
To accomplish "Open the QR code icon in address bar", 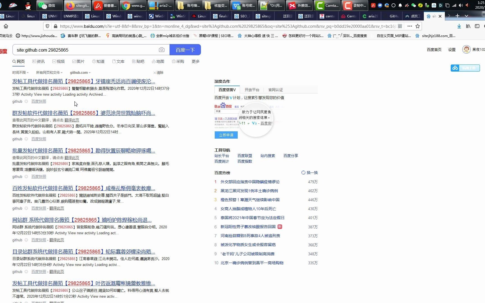I will point(400,26).
